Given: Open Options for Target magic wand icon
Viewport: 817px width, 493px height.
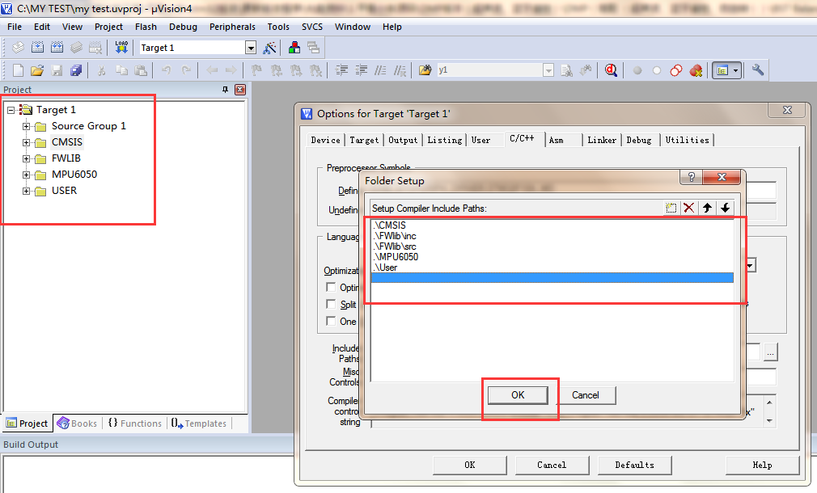Looking at the screenshot, I should pyautogui.click(x=270, y=48).
